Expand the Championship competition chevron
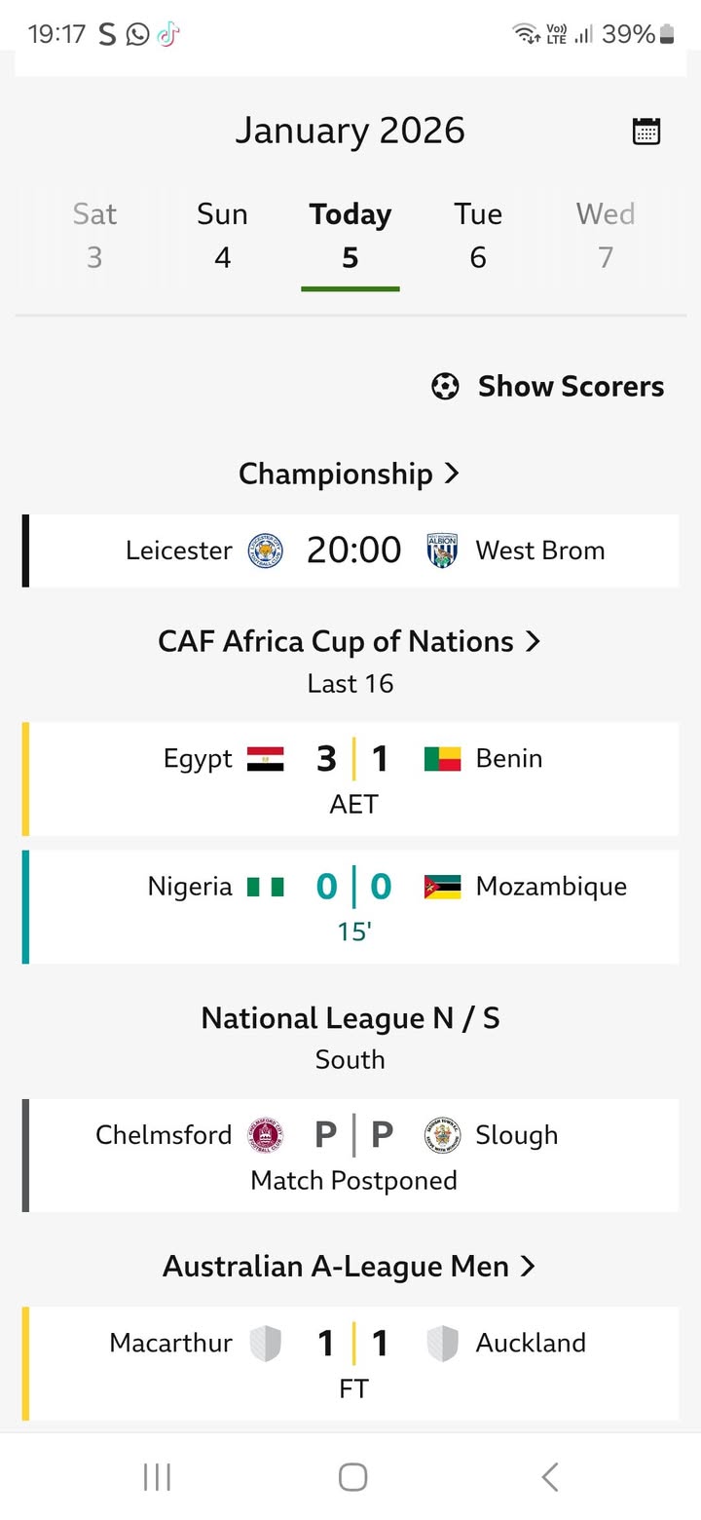The height and width of the screenshot is (1520, 701). [452, 474]
